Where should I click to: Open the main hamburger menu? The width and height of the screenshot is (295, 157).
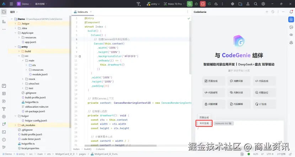[x=11, y=4]
